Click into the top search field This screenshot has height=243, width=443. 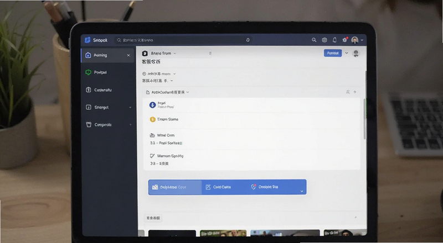tap(183, 40)
